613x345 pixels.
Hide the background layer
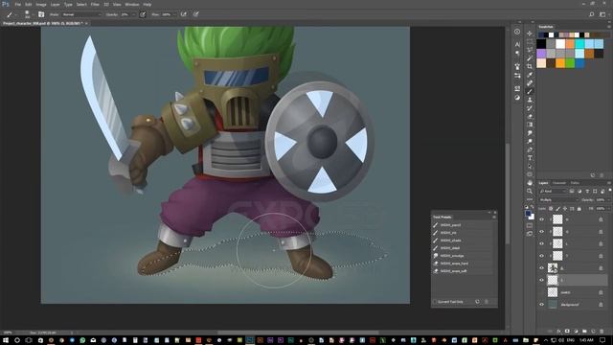[541, 305]
